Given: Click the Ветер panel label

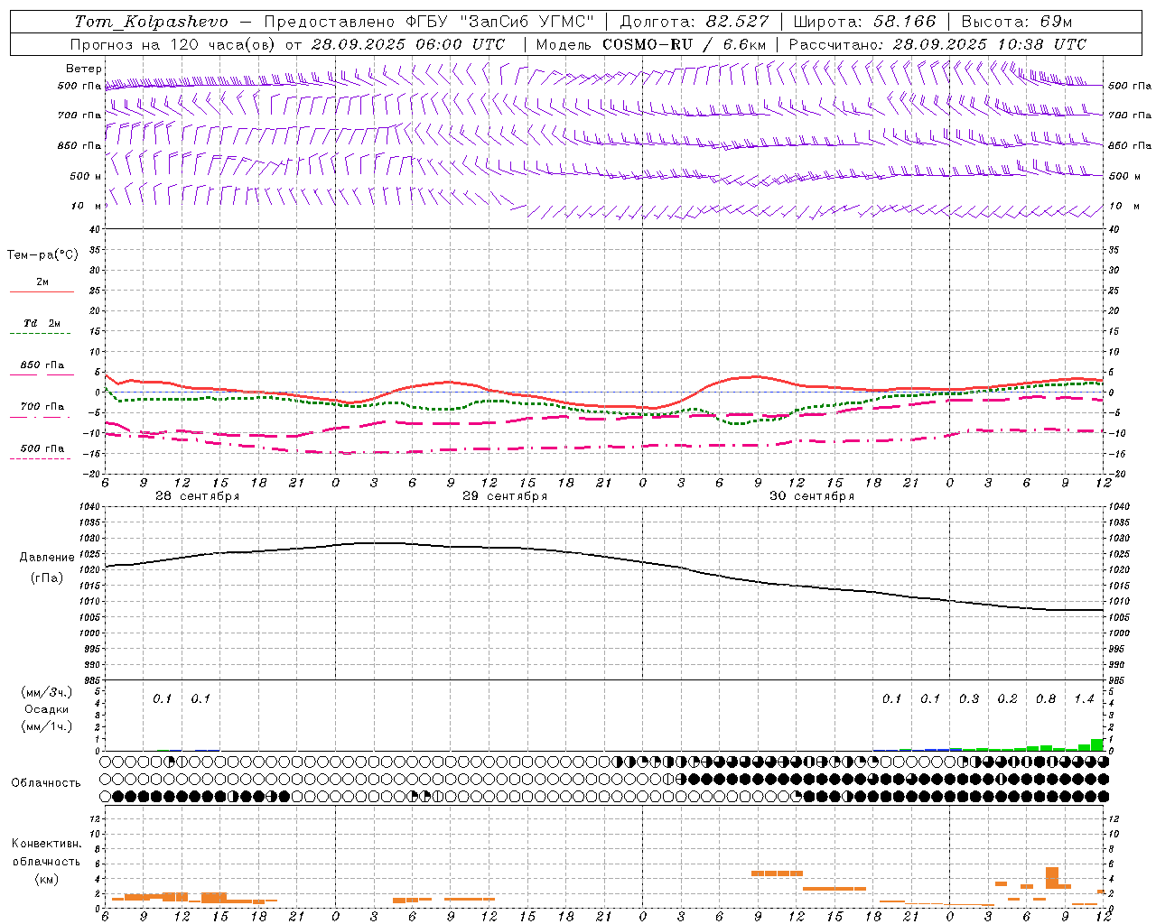Looking at the screenshot, I should pos(83,69).
